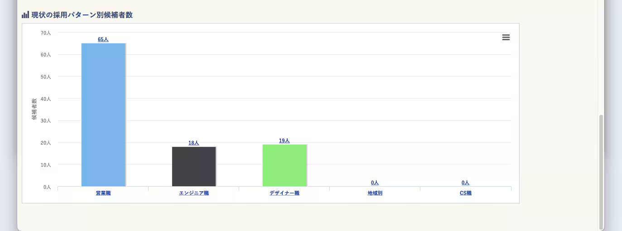Click the 0人 data label above CS職
Screen dimensions: 622x231
point(465,183)
